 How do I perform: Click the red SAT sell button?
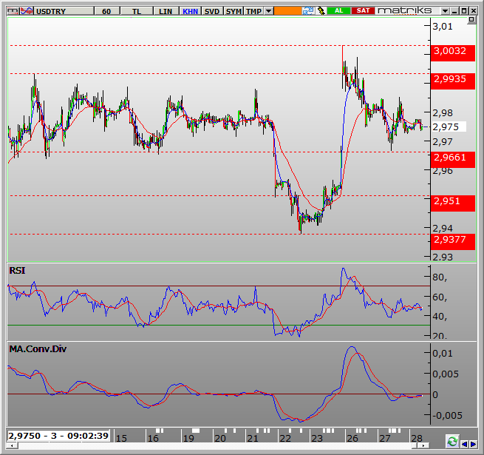[363, 11]
